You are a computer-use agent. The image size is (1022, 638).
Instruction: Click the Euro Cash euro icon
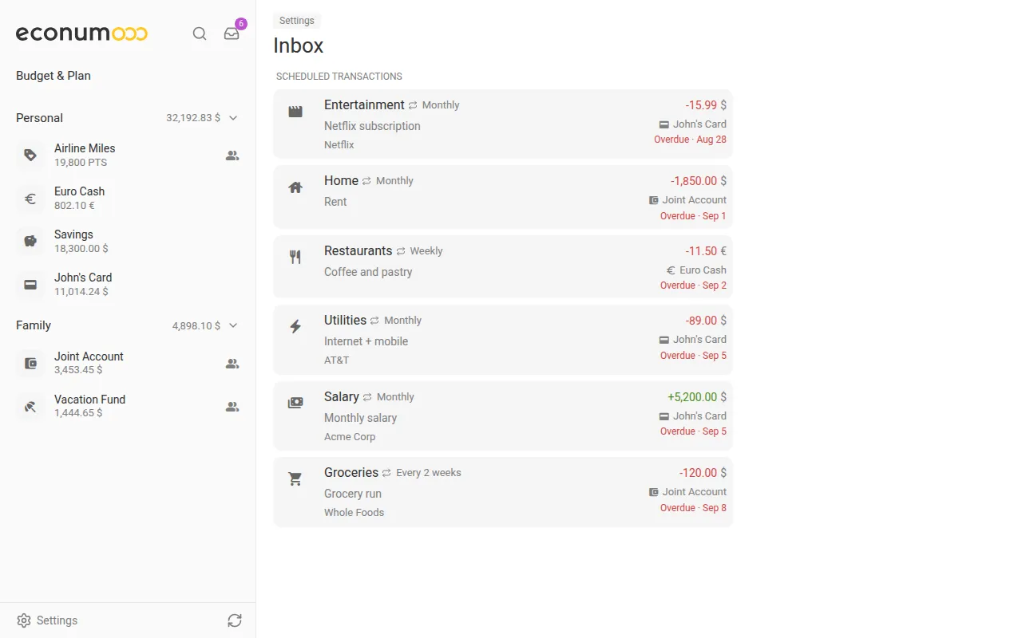[30, 198]
